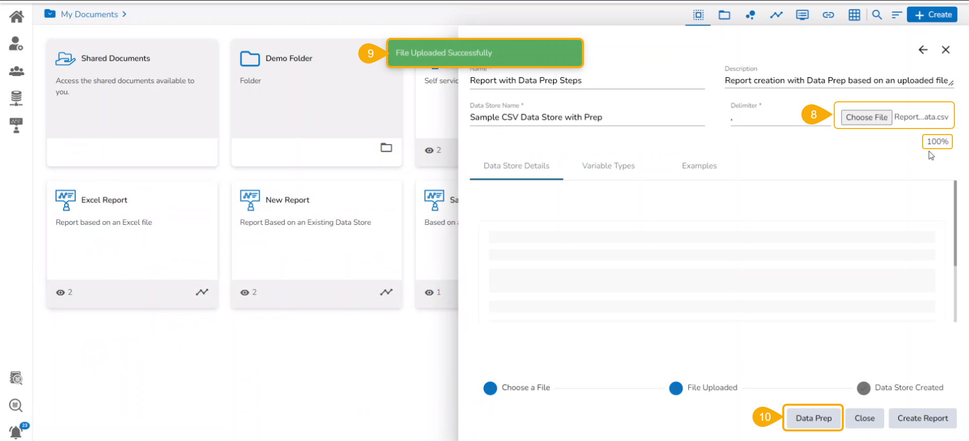Click the Create Report button
The height and width of the screenshot is (441, 969).
[x=922, y=418]
